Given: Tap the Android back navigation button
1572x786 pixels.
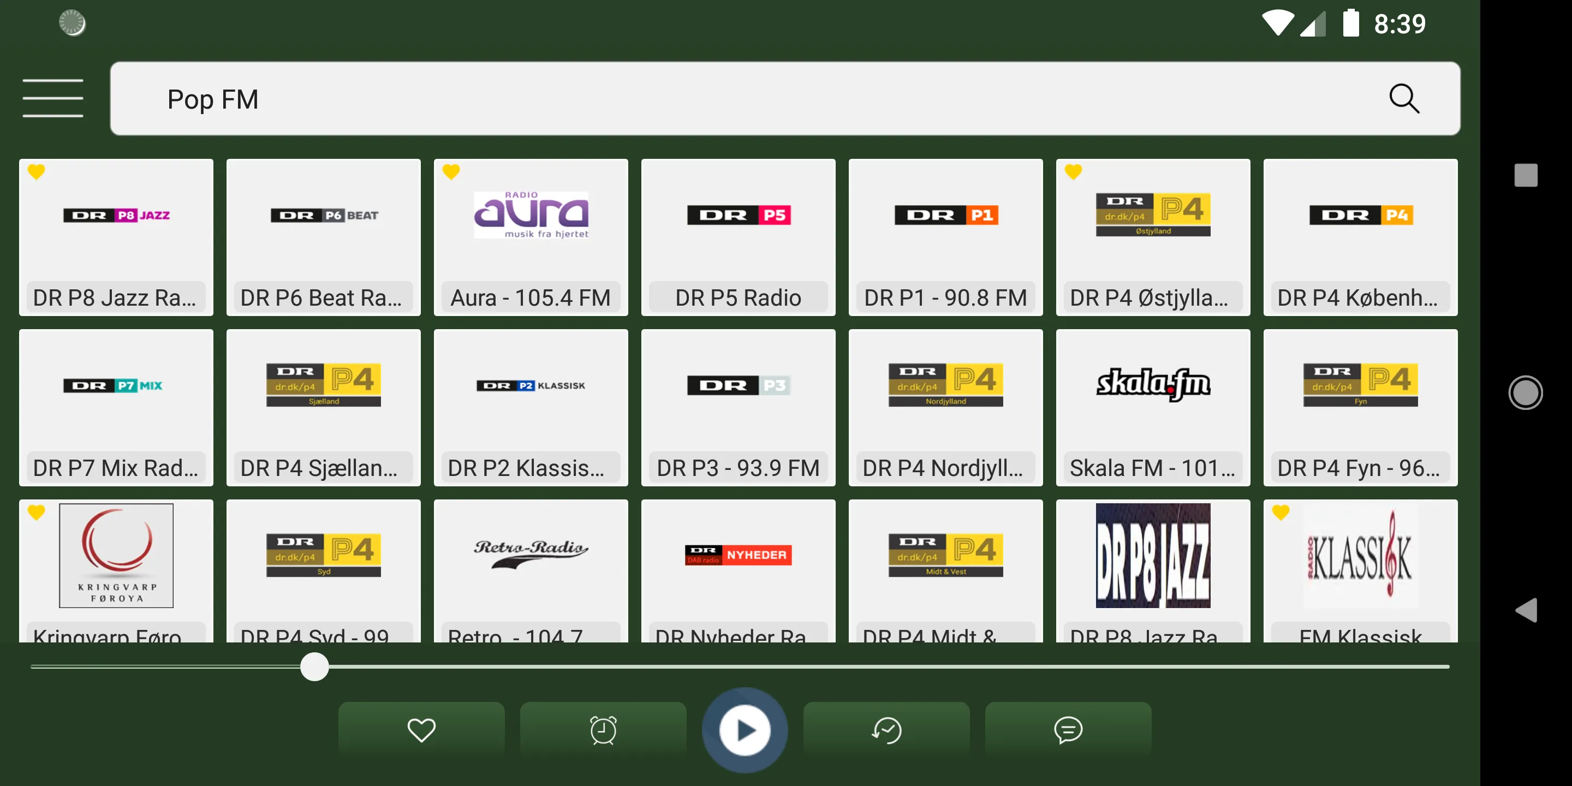Looking at the screenshot, I should click(1526, 610).
